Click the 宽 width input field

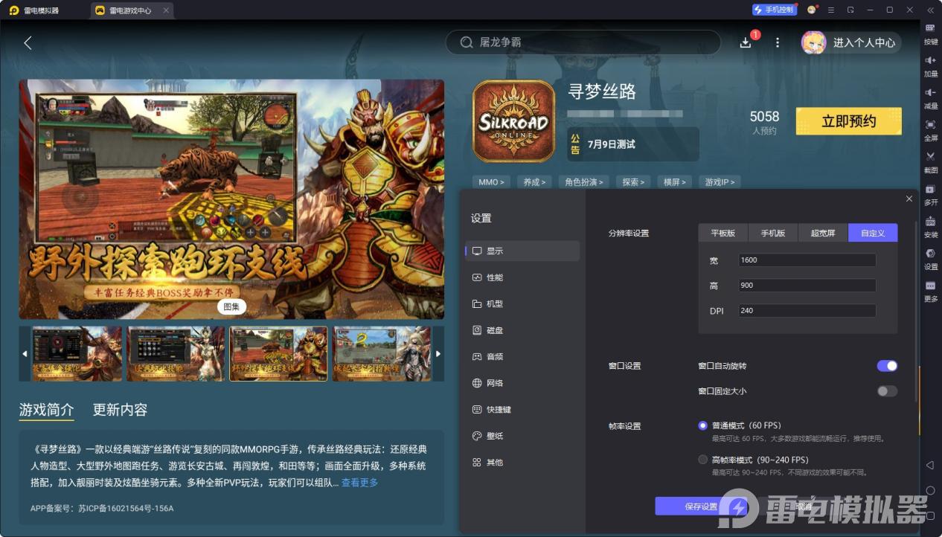807,260
